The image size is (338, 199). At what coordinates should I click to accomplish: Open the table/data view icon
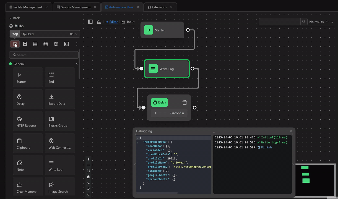(x=35, y=44)
